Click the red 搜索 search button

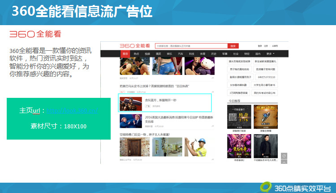233,46
